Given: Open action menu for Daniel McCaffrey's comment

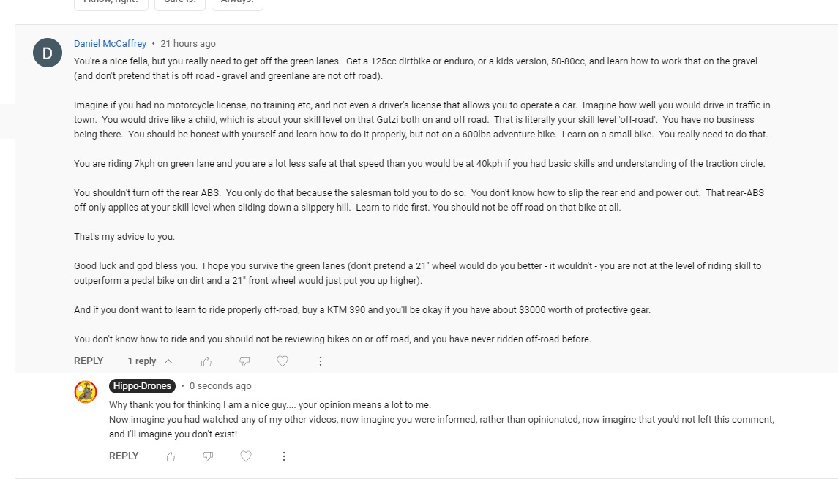Looking at the screenshot, I should [x=320, y=361].
